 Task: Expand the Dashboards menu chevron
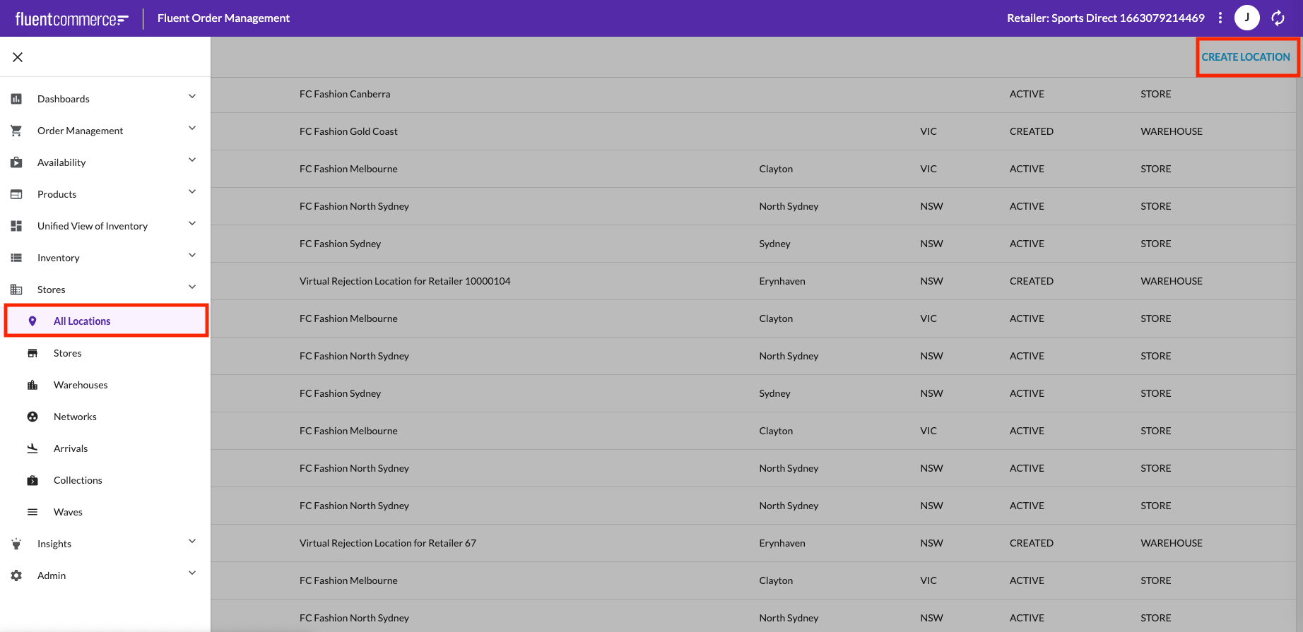[192, 97]
